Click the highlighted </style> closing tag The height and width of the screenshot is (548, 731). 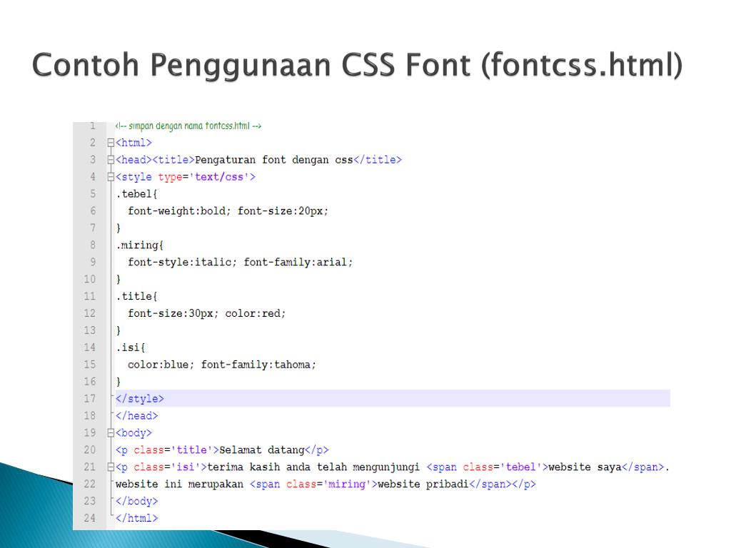click(x=140, y=399)
